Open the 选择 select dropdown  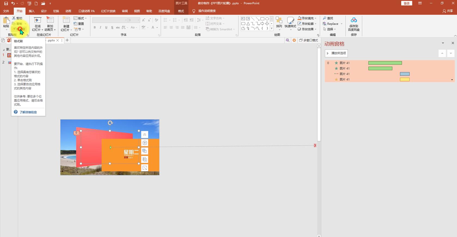(330, 29)
